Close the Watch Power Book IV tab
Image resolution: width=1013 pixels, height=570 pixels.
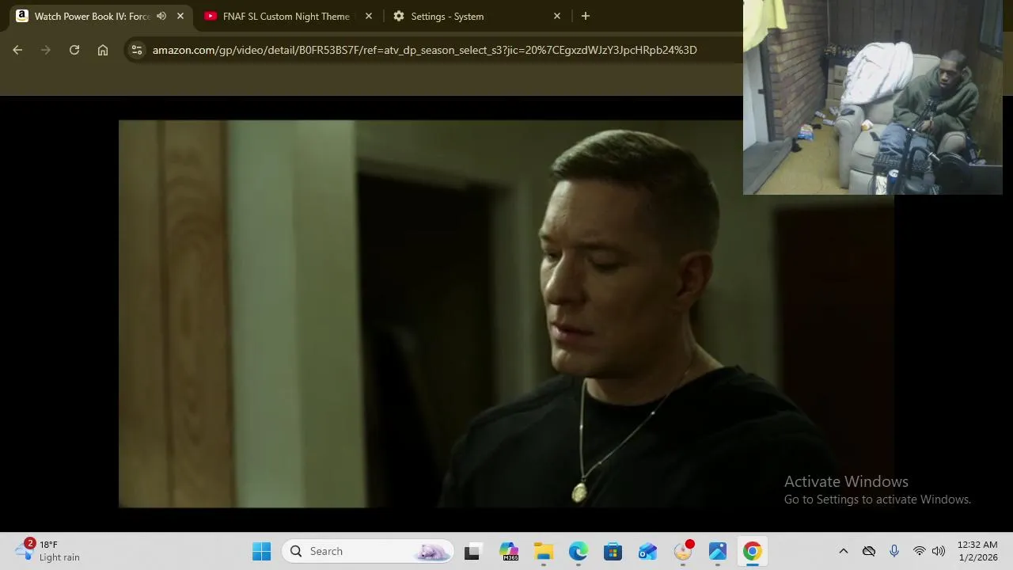(x=180, y=16)
